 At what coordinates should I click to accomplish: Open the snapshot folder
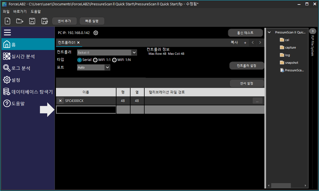(x=289, y=63)
